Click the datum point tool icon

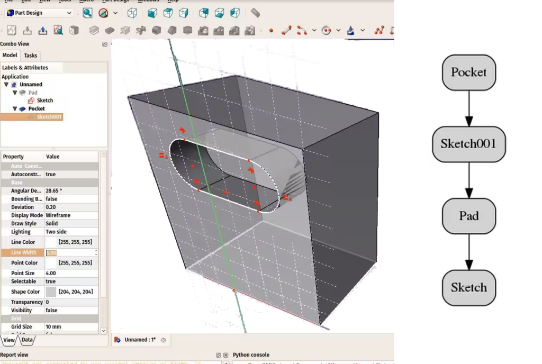[x=272, y=31]
